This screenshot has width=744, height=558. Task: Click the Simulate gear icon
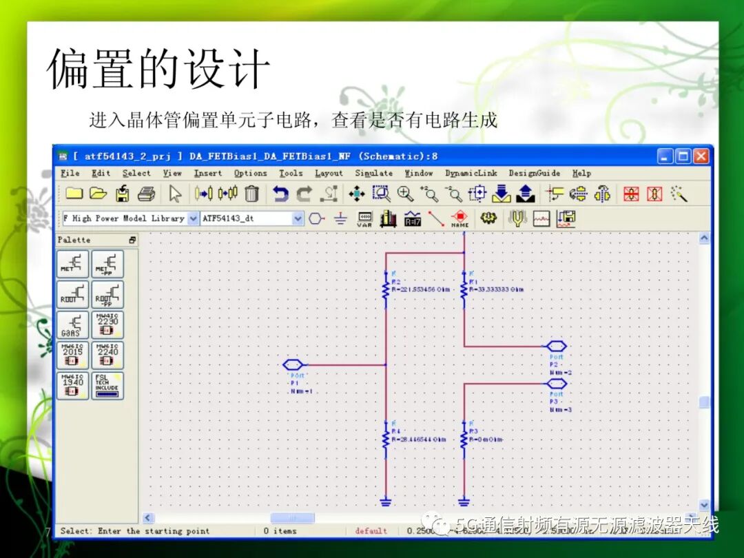pyautogui.click(x=488, y=218)
